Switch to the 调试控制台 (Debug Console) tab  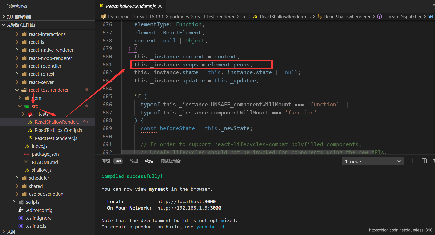point(171,161)
